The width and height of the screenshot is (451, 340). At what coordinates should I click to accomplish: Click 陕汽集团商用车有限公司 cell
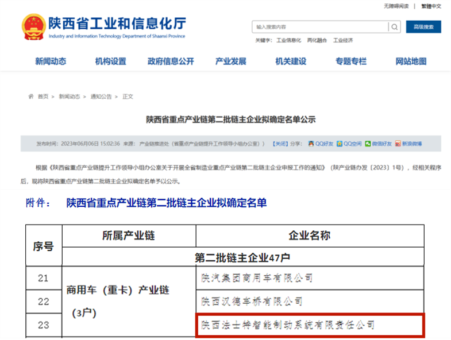(x=310, y=278)
